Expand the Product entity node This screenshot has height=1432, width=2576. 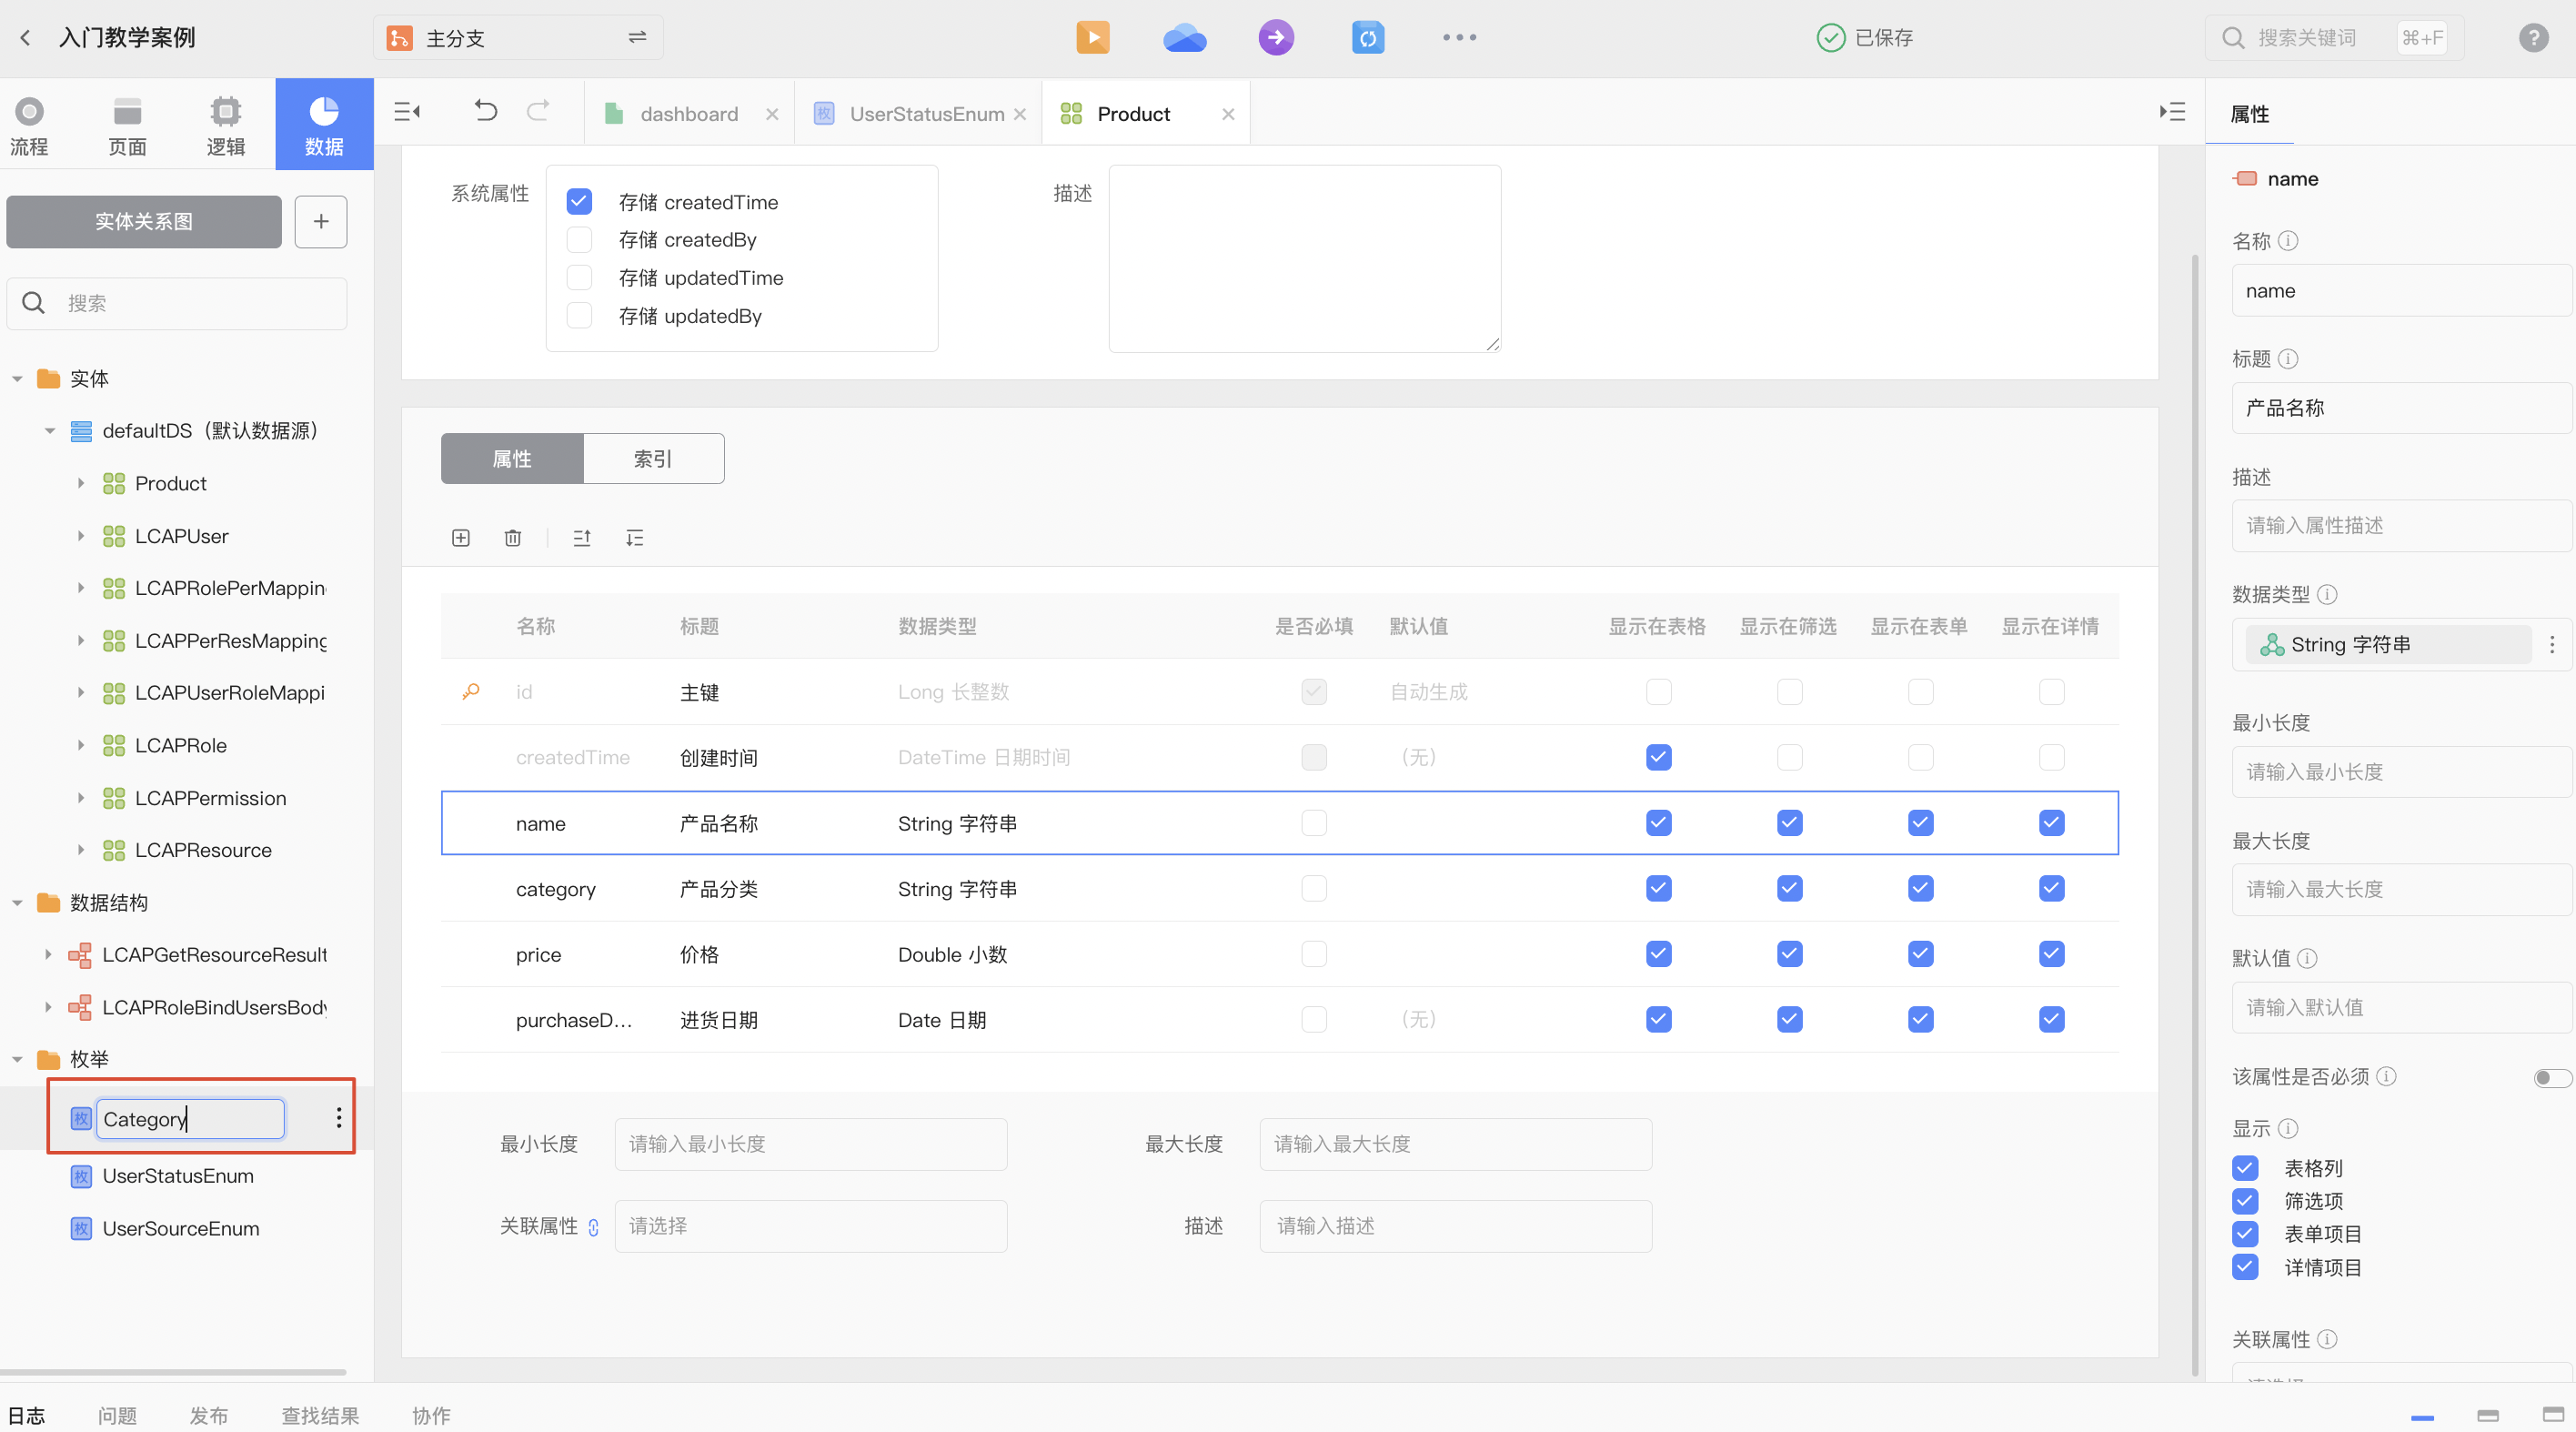(x=81, y=483)
